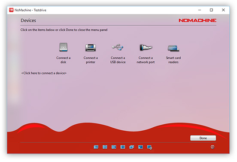
Task: Click the multi-monitor fullscreen icon
Action: 131,147
